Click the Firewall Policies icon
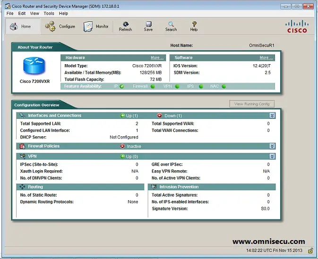The width and height of the screenshot is (318, 259). tap(22, 146)
